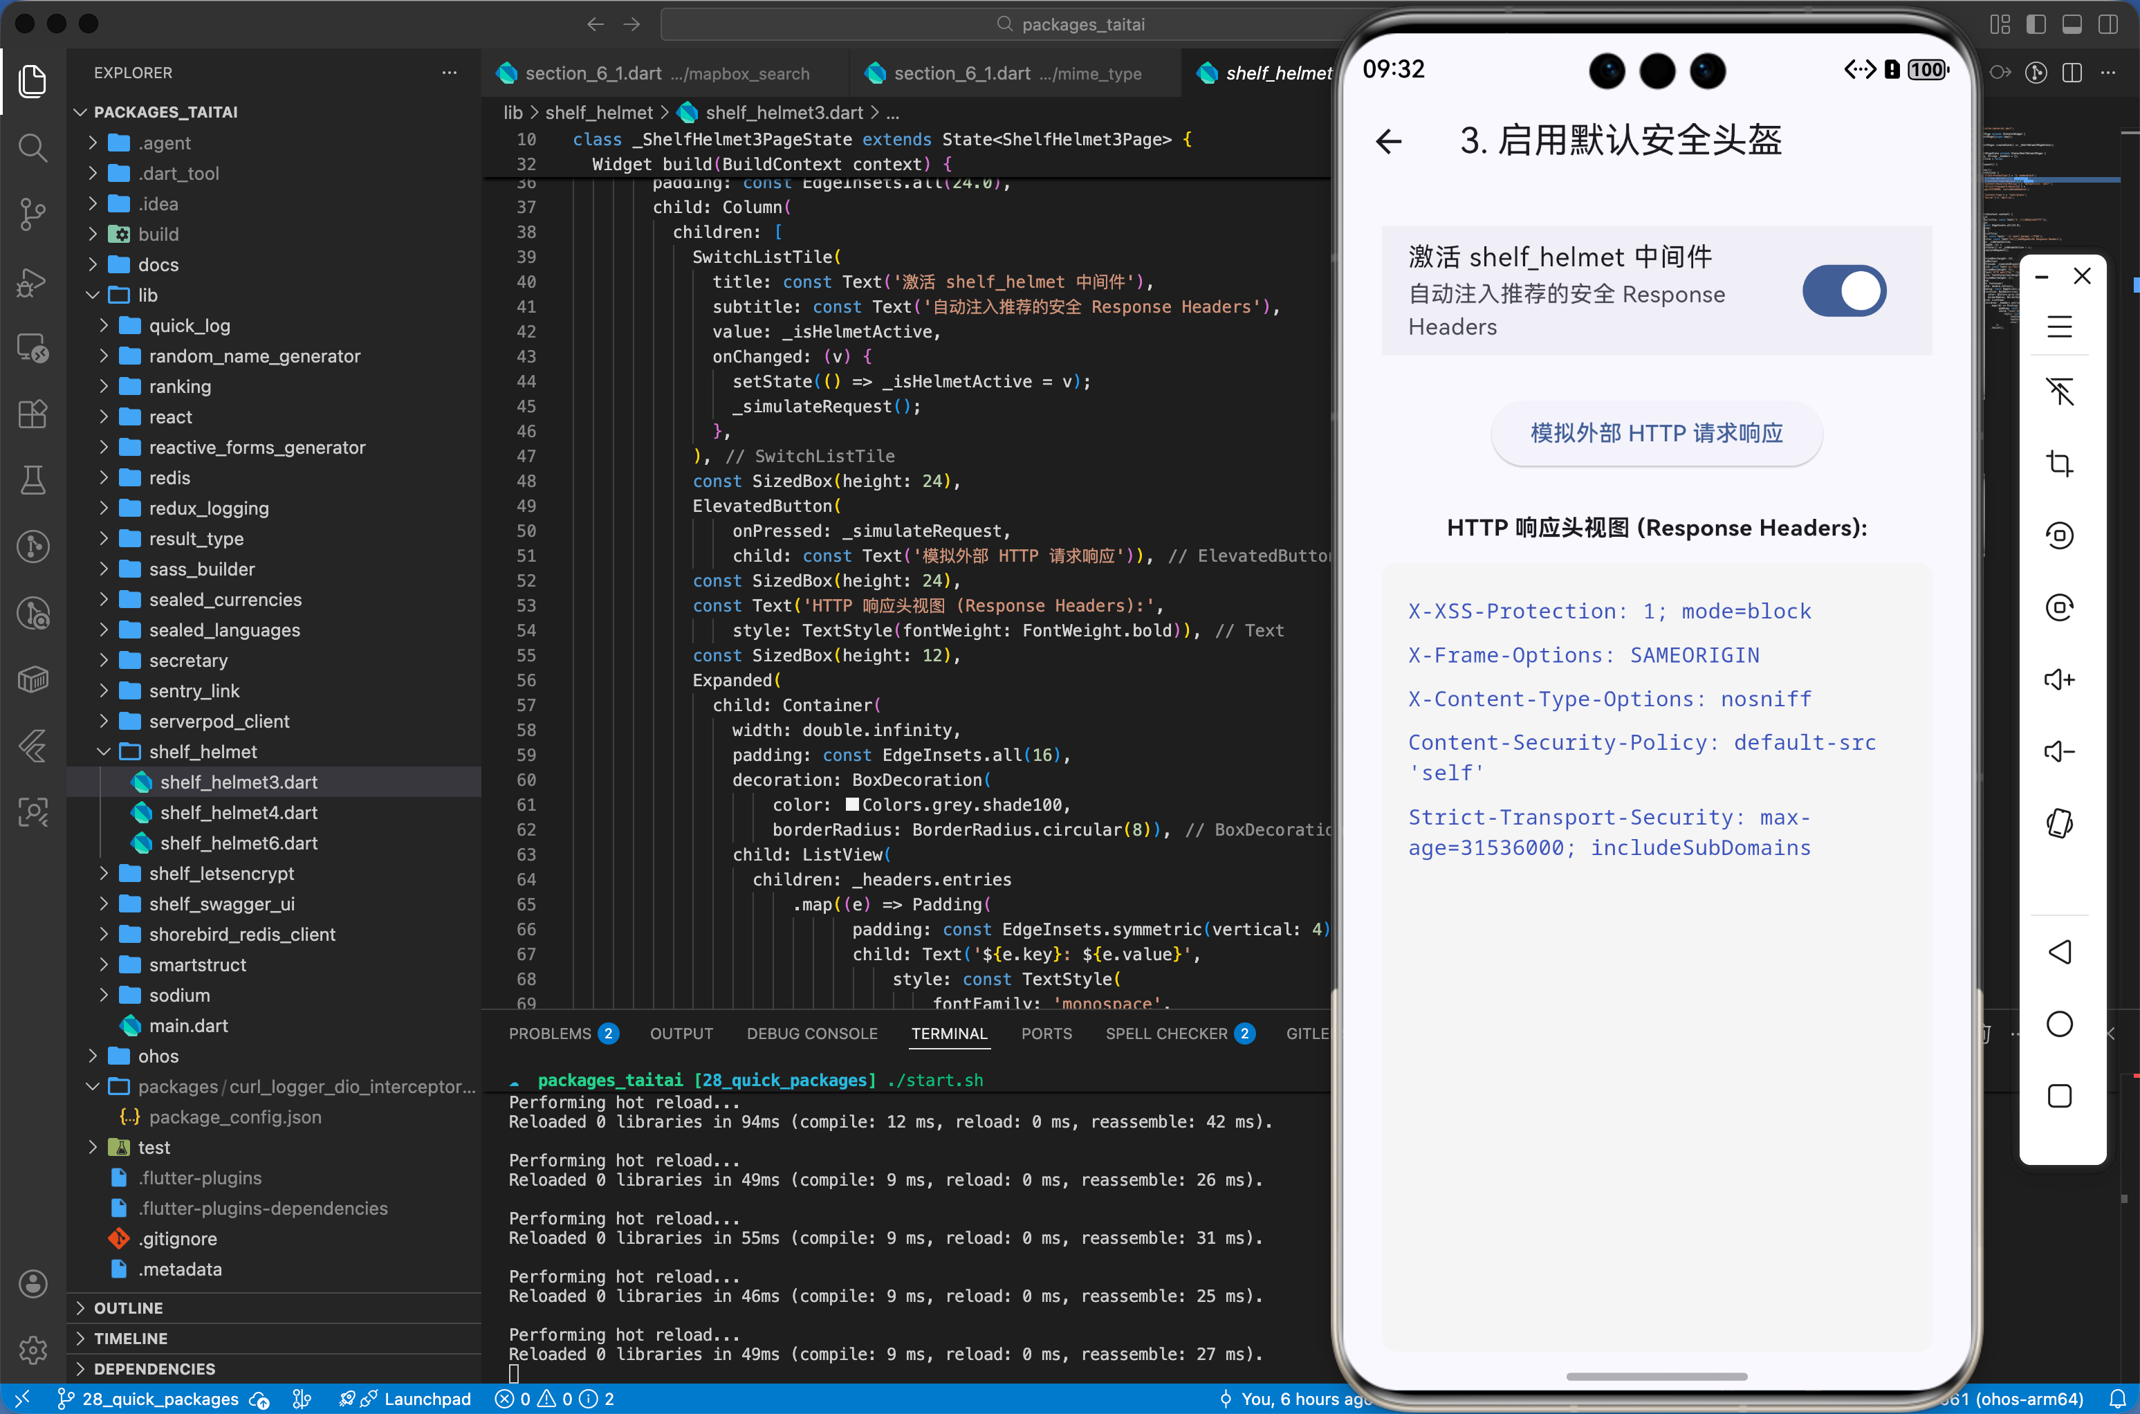Click the 28_quick_packages branch in status bar
Image resolution: width=2140 pixels, height=1414 pixels.
(x=160, y=1399)
